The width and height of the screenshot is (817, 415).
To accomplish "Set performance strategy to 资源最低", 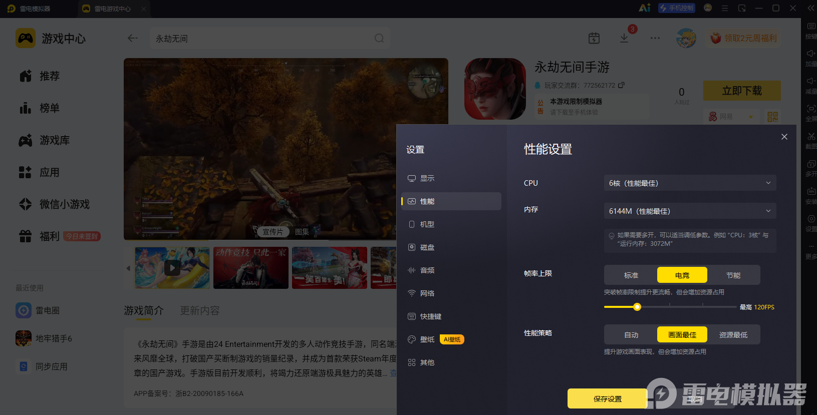I will point(733,334).
